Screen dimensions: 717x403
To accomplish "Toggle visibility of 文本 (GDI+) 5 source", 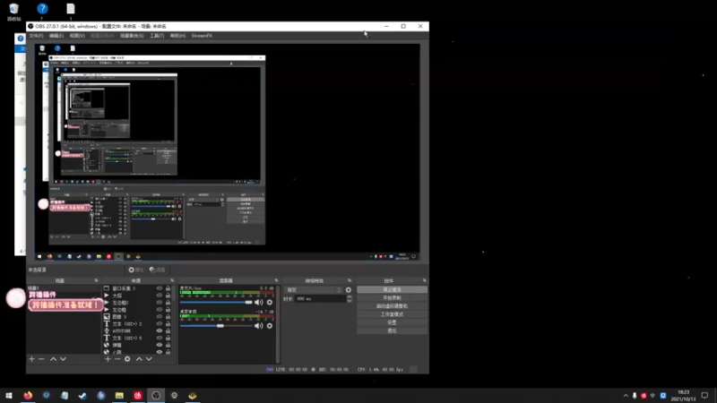I will 160,339.
